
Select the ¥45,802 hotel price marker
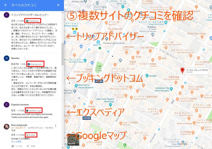point(87,118)
